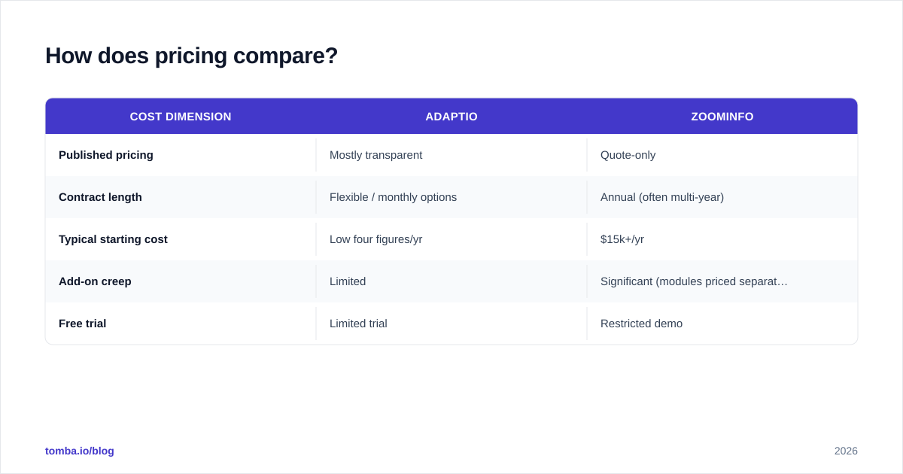Click the 'Published pricing' row label
Screen dimensions: 903x474
click(106, 155)
